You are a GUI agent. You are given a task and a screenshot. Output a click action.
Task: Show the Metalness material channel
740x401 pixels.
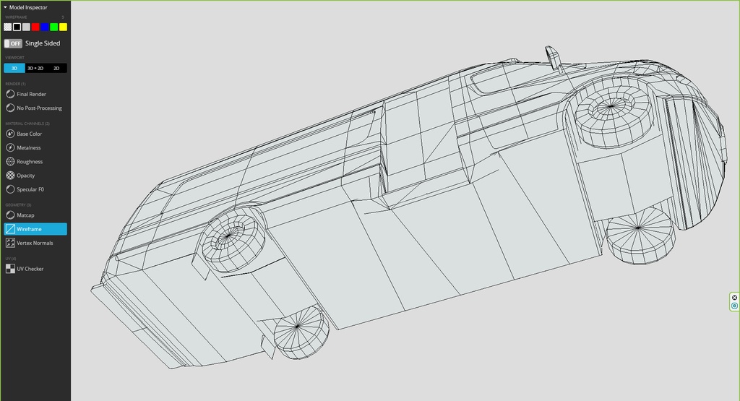click(29, 147)
